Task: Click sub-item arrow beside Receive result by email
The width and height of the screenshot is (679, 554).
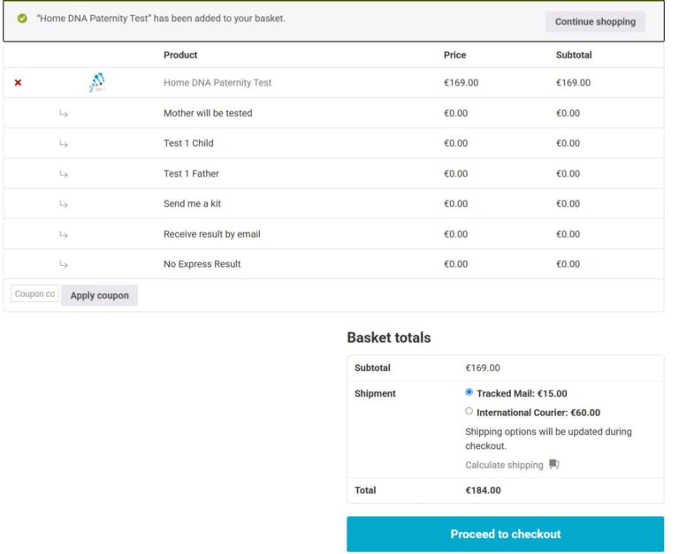Action: click(64, 234)
